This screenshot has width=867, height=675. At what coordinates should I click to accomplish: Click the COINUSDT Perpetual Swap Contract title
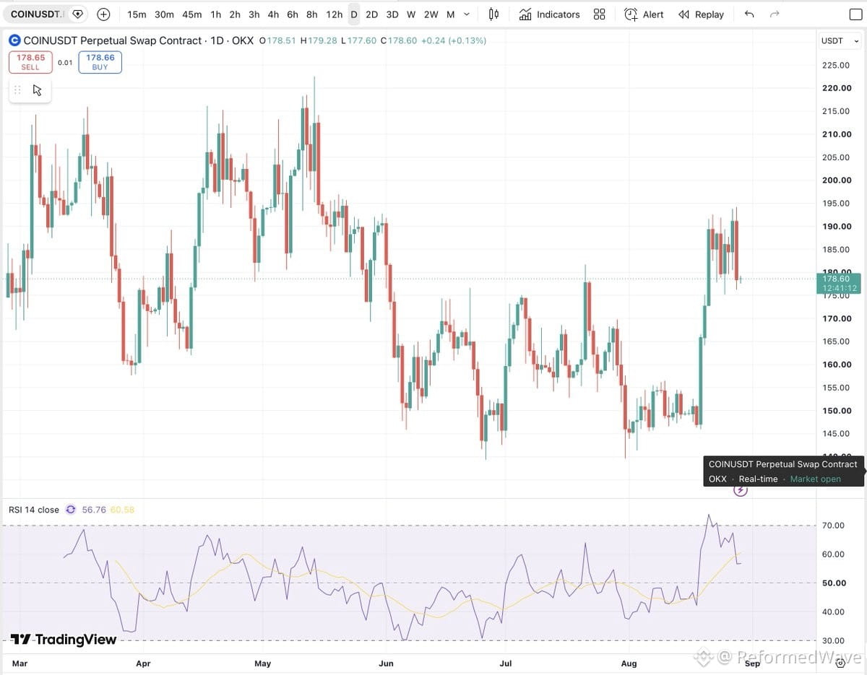(113, 40)
